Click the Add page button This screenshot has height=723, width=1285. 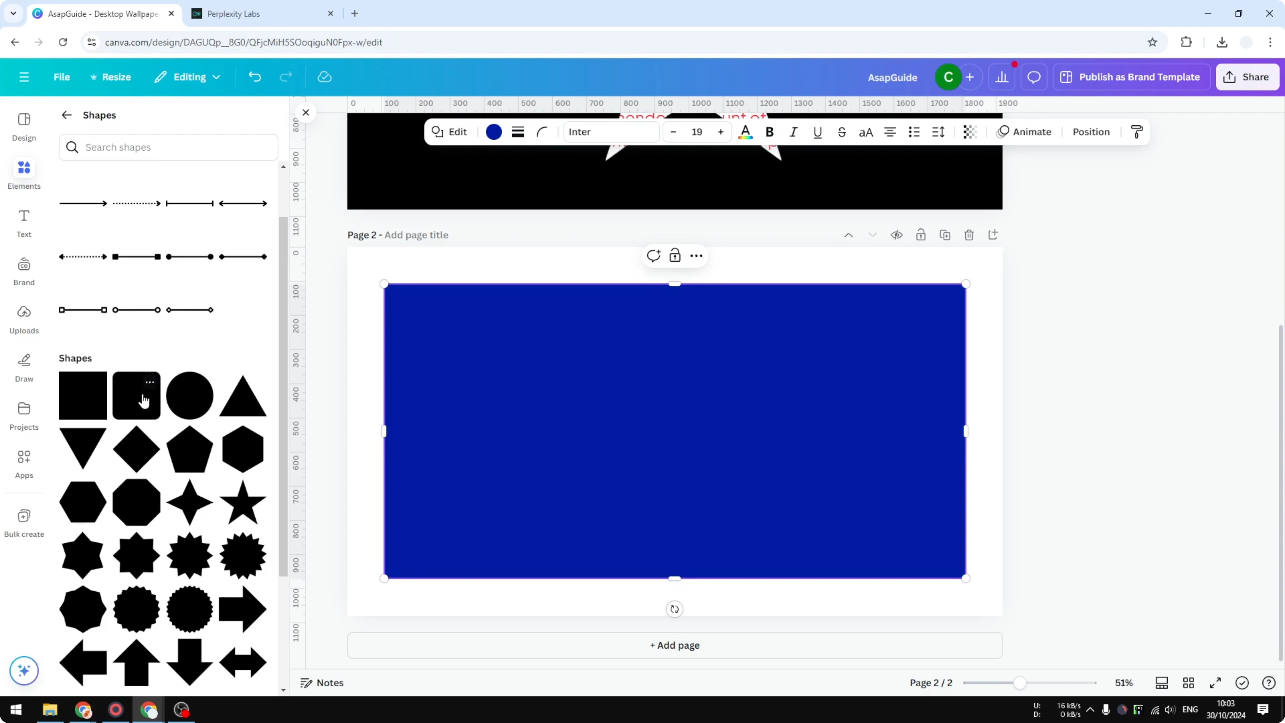coord(674,645)
